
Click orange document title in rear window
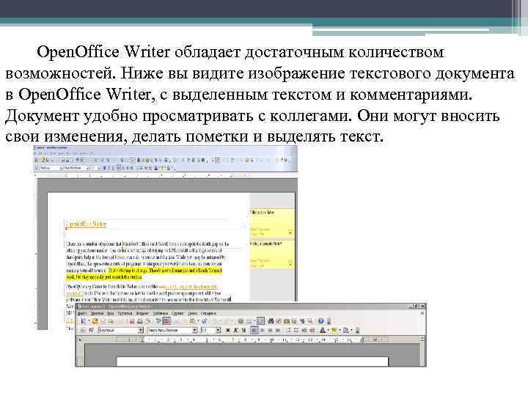87,224
